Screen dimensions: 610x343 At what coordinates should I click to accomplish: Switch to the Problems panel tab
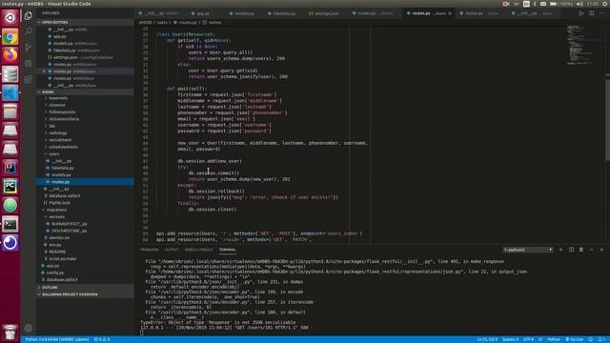point(150,250)
